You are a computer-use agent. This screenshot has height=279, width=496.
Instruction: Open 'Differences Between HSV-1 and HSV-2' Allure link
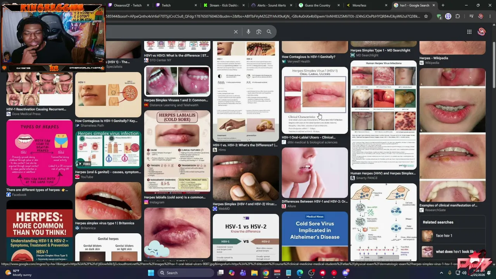315,201
